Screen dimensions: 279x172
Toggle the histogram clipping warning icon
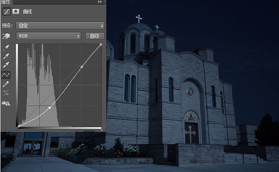(x=6, y=103)
